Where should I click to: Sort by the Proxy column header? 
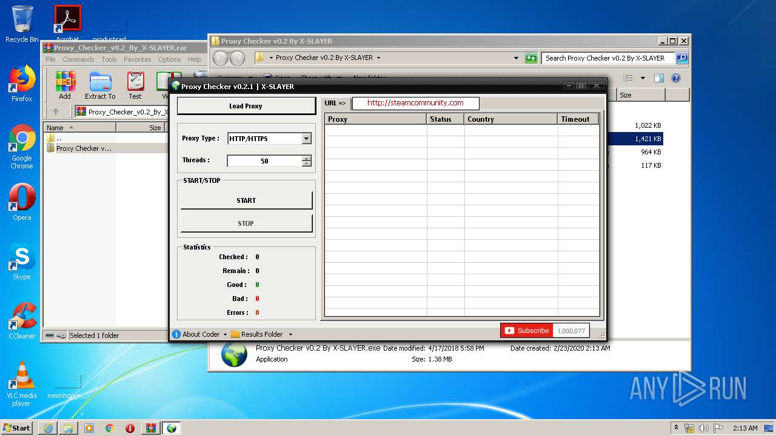tap(375, 119)
